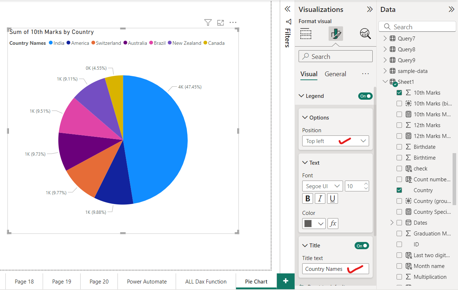Open the text Color swatch picker
Screen dimensions: 458x290
coord(313,223)
